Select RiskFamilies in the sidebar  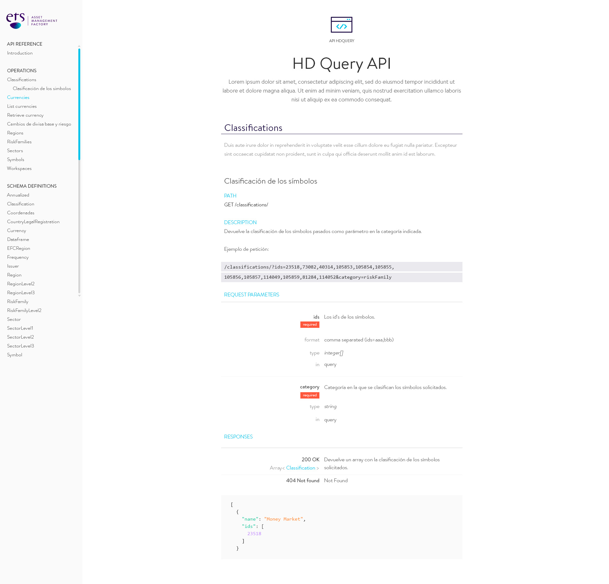click(19, 142)
